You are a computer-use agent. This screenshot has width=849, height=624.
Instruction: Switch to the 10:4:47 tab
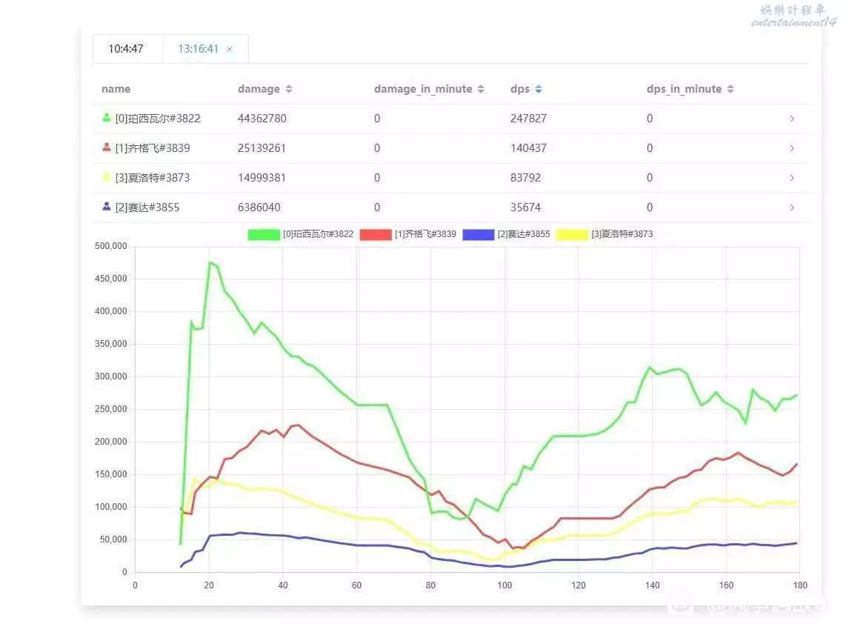[x=126, y=49]
